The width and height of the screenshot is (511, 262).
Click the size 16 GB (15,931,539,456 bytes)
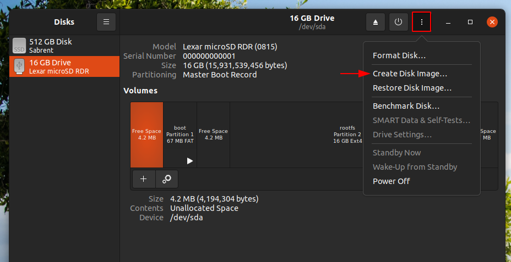pyautogui.click(x=235, y=66)
